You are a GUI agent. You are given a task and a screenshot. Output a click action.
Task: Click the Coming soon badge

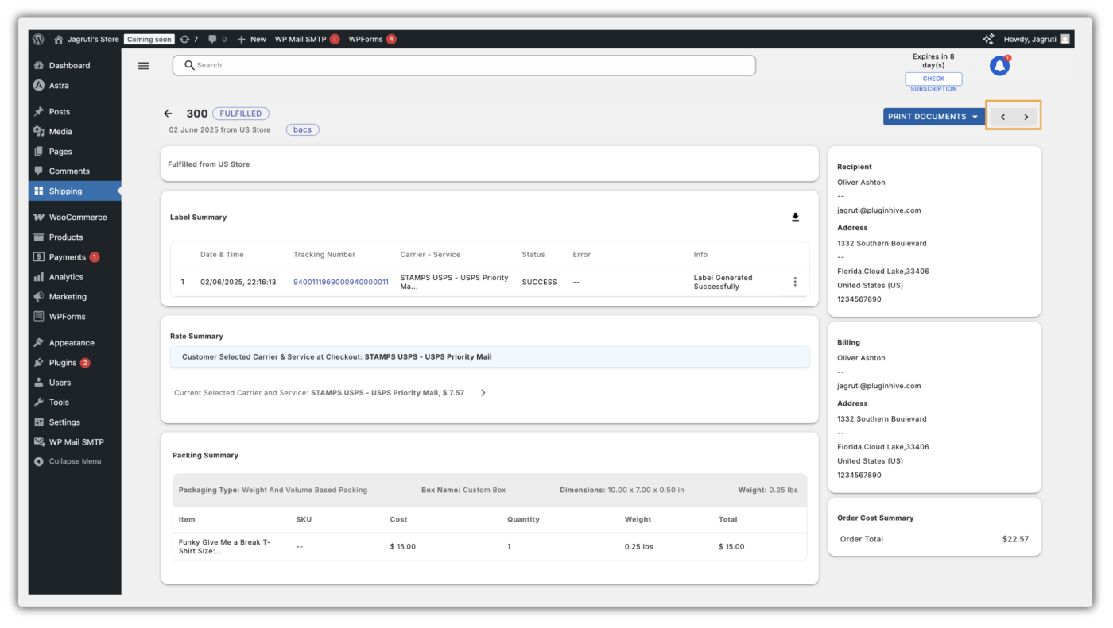pyautogui.click(x=149, y=39)
